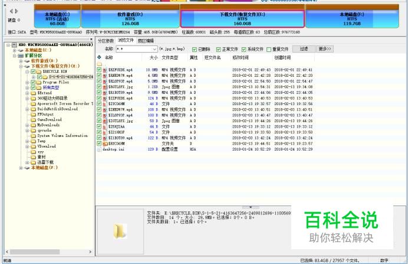Switch to the 扇区编辑 tab
Screen dimensions: 408x264
point(146,41)
